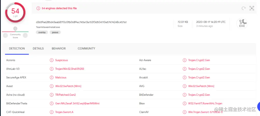Click Avast's Win32:SwPatch [Wrm] result
The image size is (260, 116).
tap(68, 86)
